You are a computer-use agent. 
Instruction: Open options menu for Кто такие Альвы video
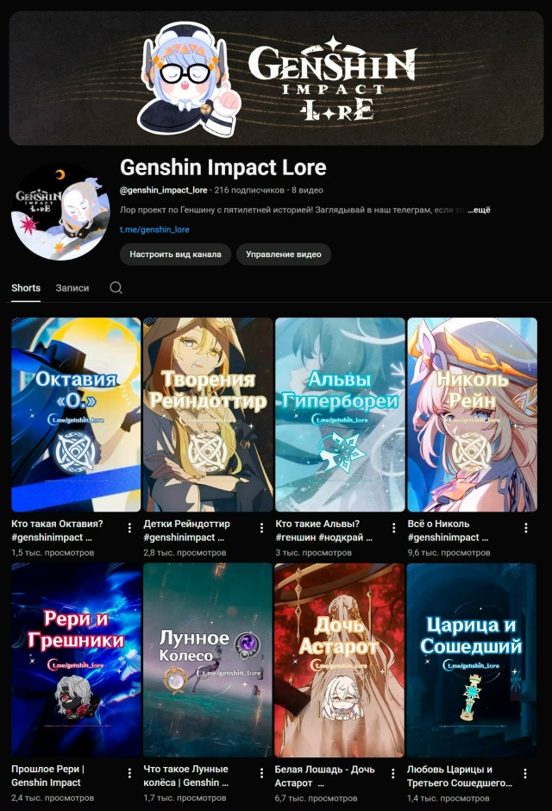click(x=394, y=527)
